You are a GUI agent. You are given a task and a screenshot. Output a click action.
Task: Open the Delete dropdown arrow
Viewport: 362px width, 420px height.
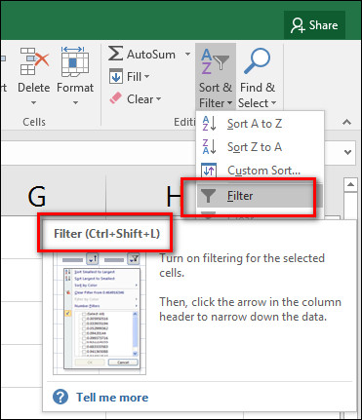33,103
